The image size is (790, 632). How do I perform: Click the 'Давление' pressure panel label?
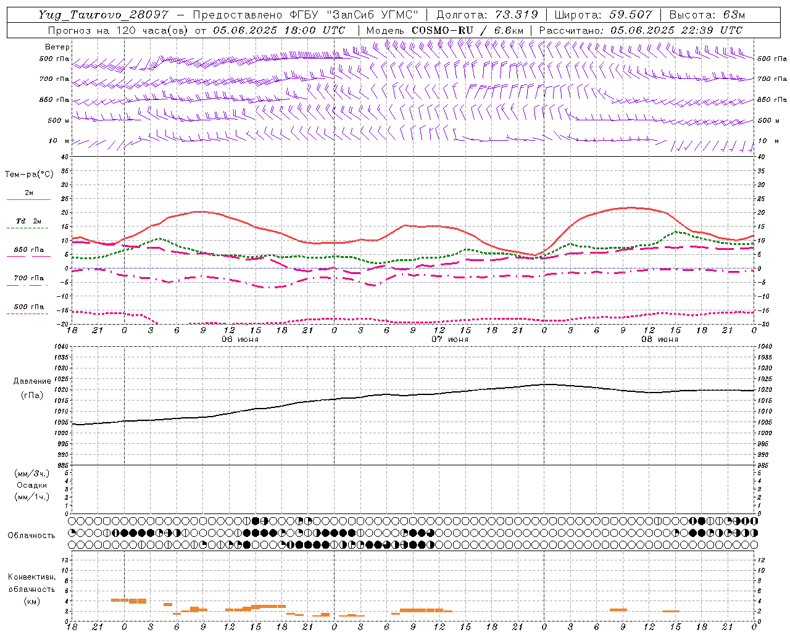pos(32,381)
